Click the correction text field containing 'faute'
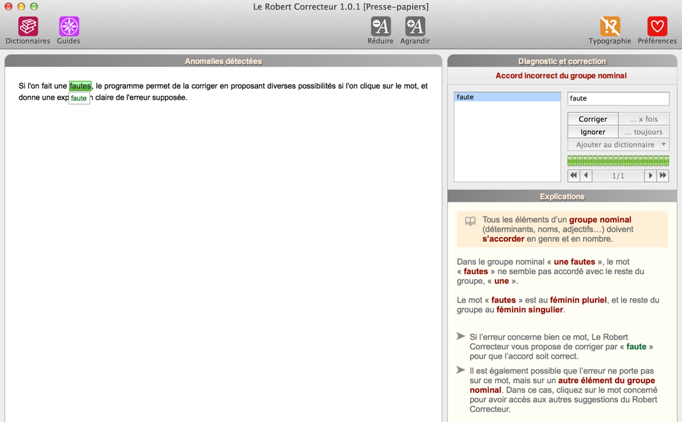 coord(618,98)
